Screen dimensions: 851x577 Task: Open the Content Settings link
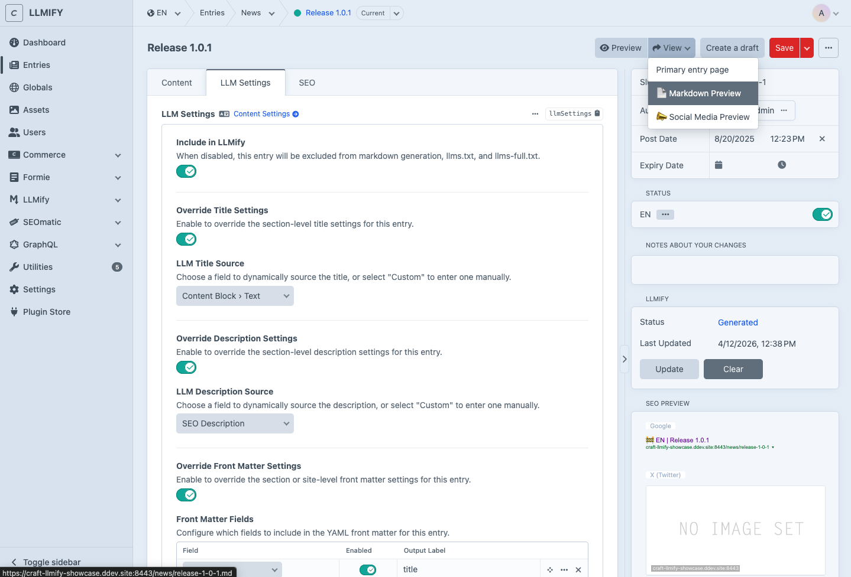(x=262, y=113)
